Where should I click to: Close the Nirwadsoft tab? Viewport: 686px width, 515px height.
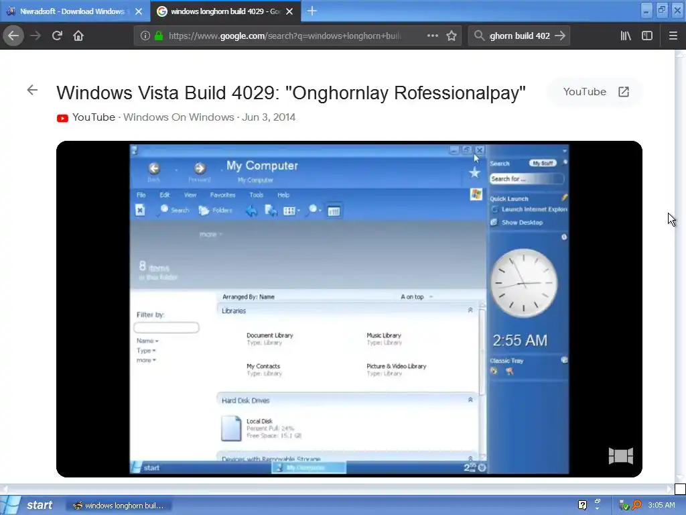pyautogui.click(x=139, y=11)
